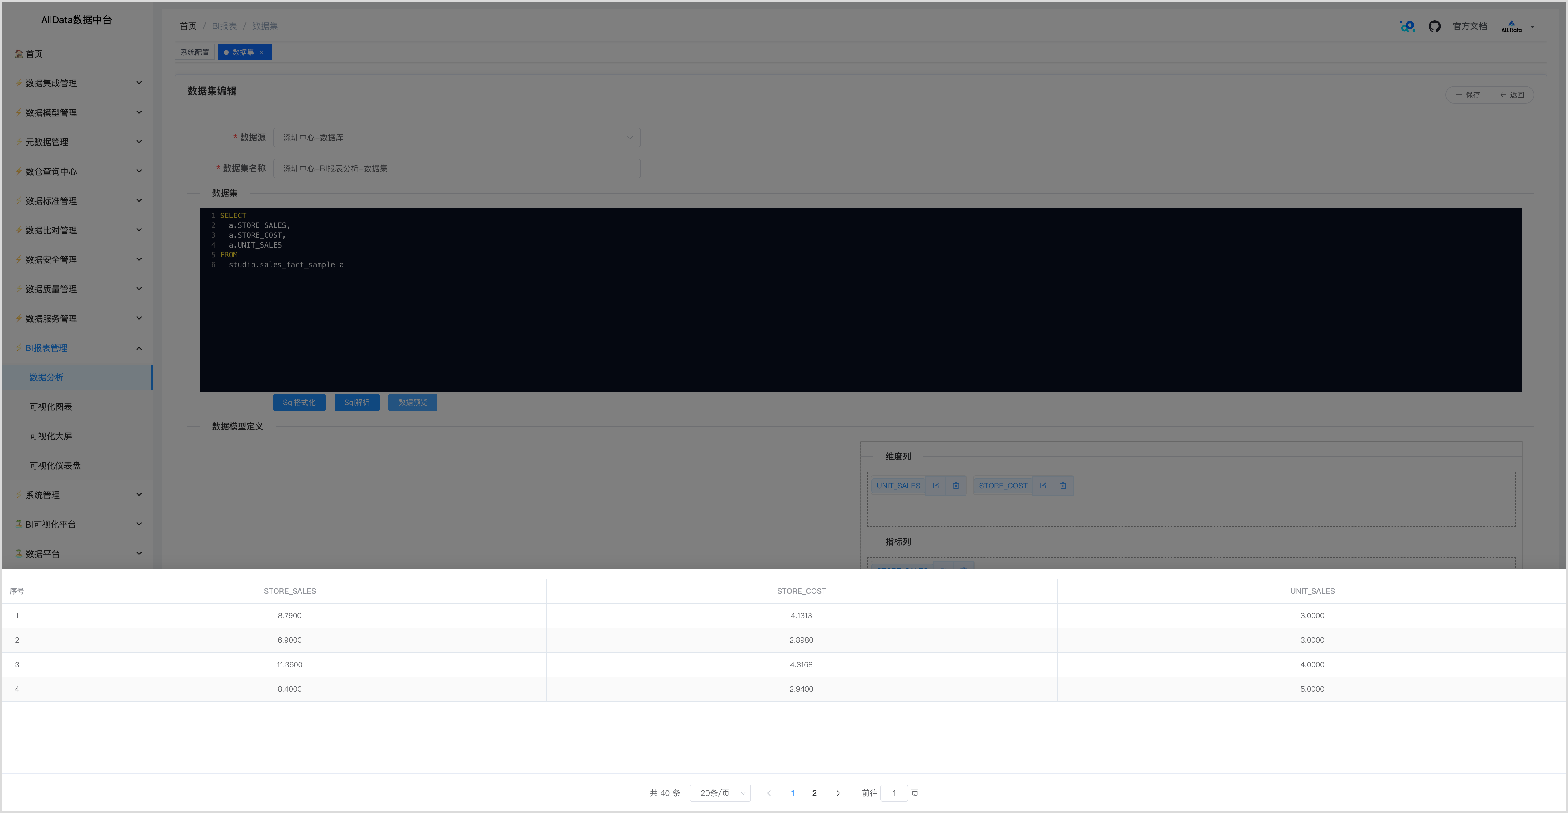Screen dimensions: 1568x813
Task: Click the 8.7900 cell
Action: click(290, 616)
